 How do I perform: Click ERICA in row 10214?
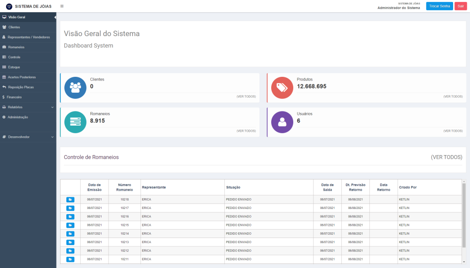point(146,234)
